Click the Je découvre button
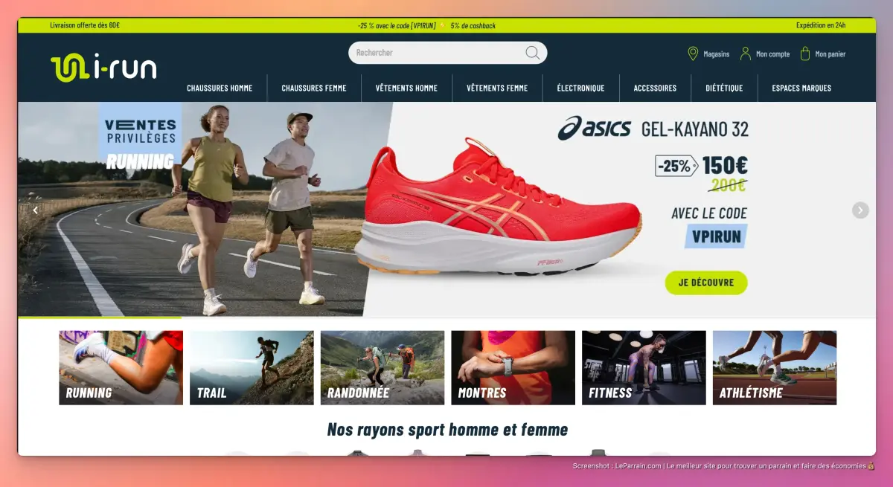893x487 pixels. point(706,283)
